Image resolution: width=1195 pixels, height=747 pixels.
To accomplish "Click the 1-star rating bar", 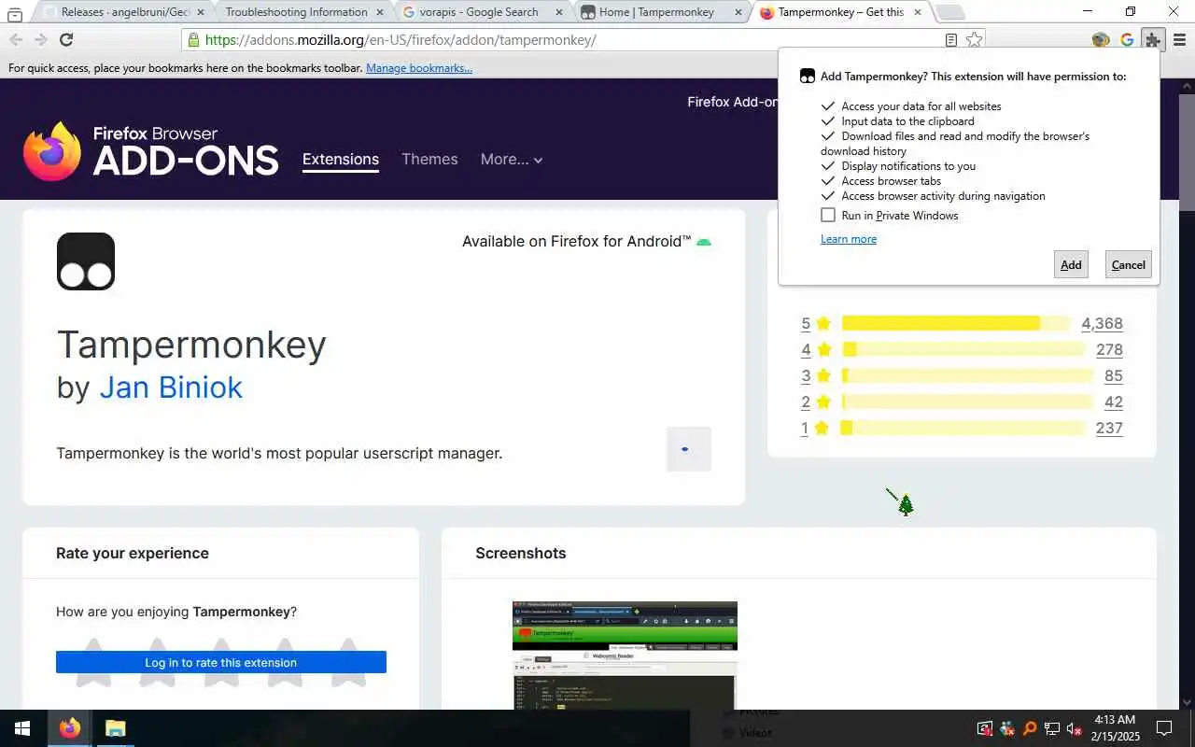I will pyautogui.click(x=963, y=428).
